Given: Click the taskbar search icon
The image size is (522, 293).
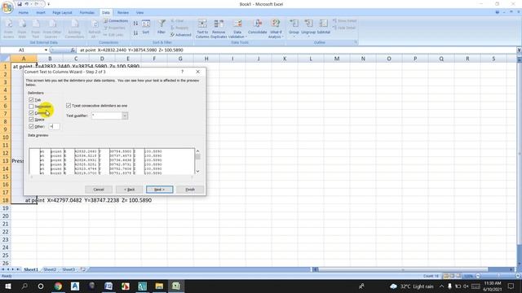Looking at the screenshot, I should click(24, 286).
